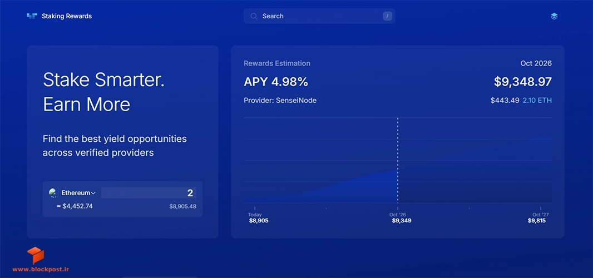Click the magnifier icon in search bar

click(x=254, y=16)
